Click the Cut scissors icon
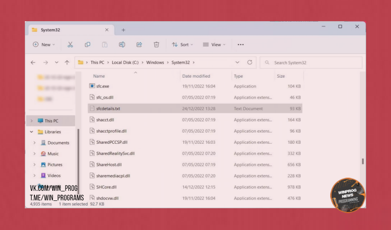391x230 pixels. [70, 44]
